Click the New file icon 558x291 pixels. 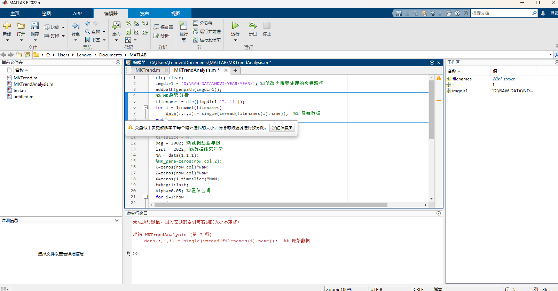pyautogui.click(x=7, y=26)
